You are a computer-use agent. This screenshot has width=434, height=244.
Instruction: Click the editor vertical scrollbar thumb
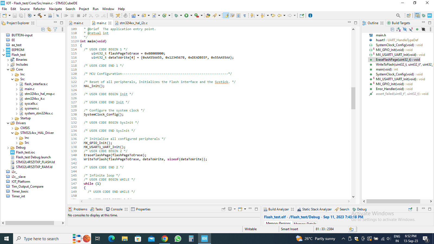[x=353, y=98]
